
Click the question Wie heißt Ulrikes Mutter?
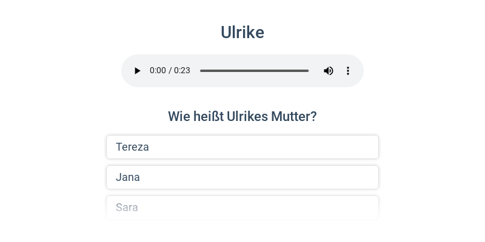tap(242, 117)
